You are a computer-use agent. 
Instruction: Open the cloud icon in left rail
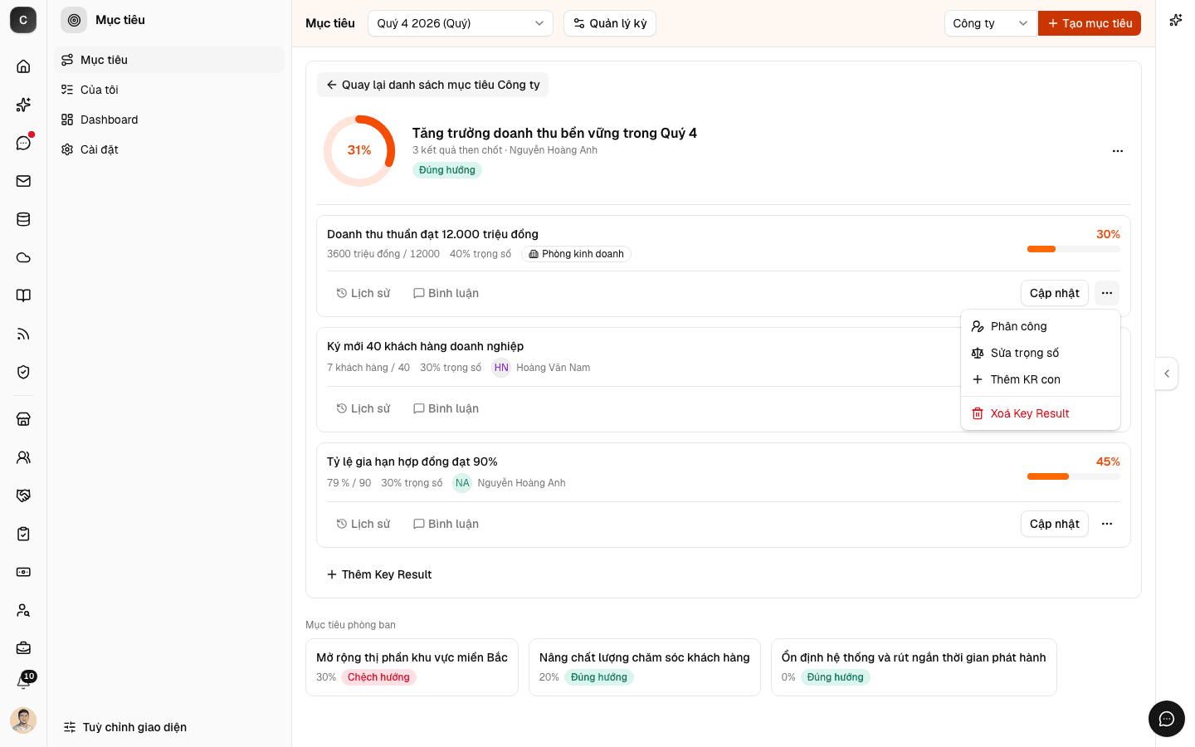click(x=23, y=257)
